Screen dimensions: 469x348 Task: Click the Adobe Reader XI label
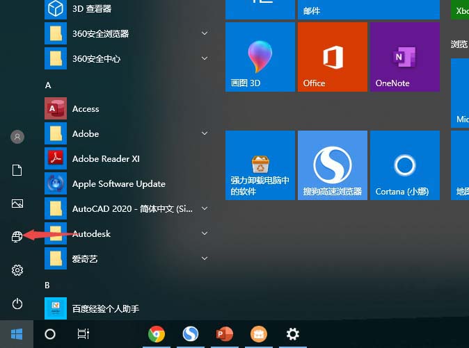(106, 159)
